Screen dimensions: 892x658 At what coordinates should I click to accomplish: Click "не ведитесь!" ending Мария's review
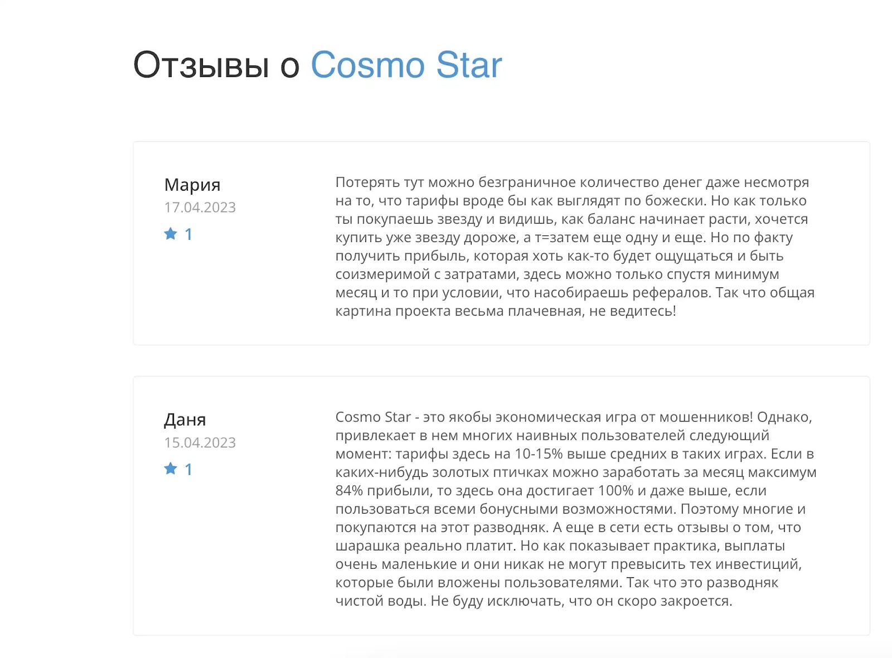coord(632,311)
